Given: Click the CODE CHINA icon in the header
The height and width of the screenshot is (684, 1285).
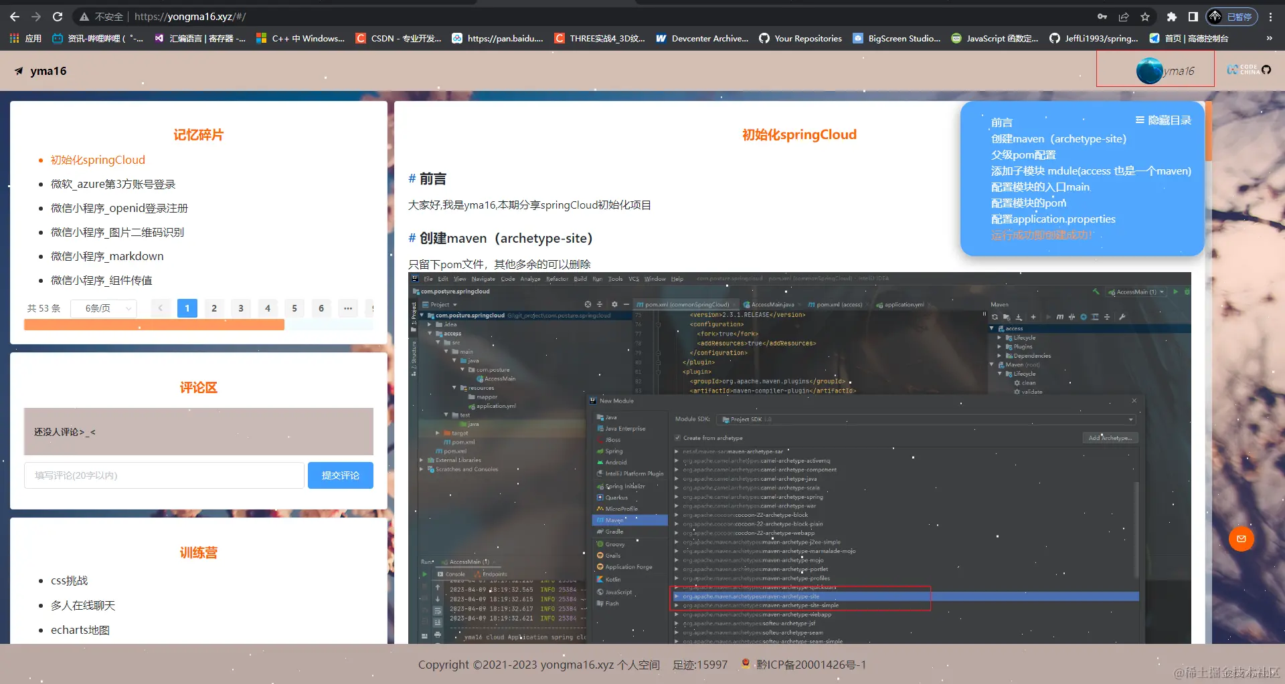Looking at the screenshot, I should coord(1242,70).
